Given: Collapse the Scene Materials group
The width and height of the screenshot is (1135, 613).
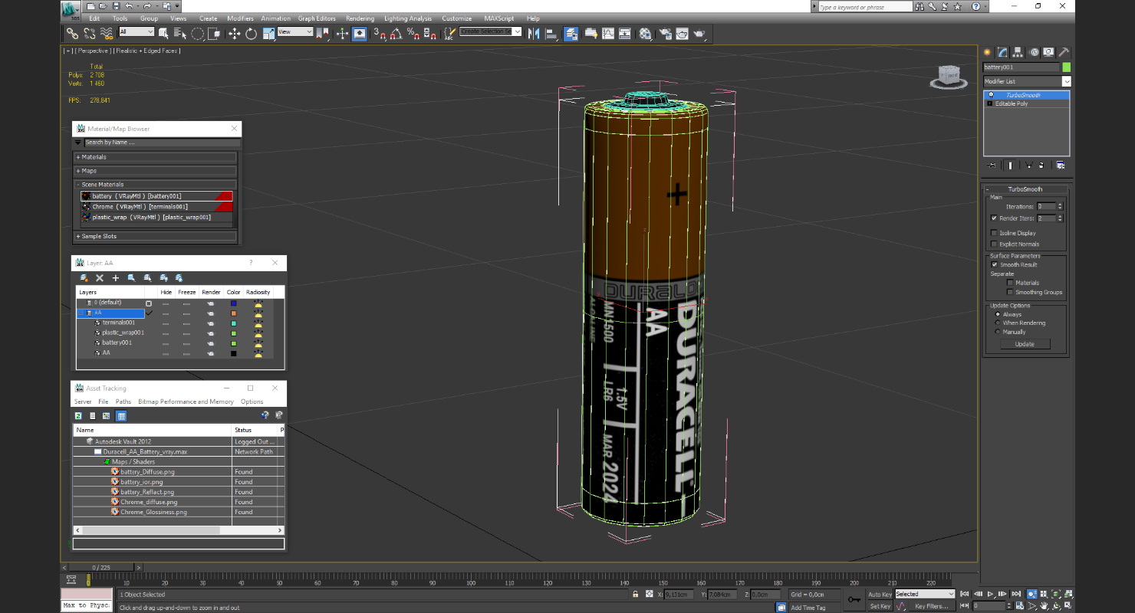Looking at the screenshot, I should pos(155,185).
